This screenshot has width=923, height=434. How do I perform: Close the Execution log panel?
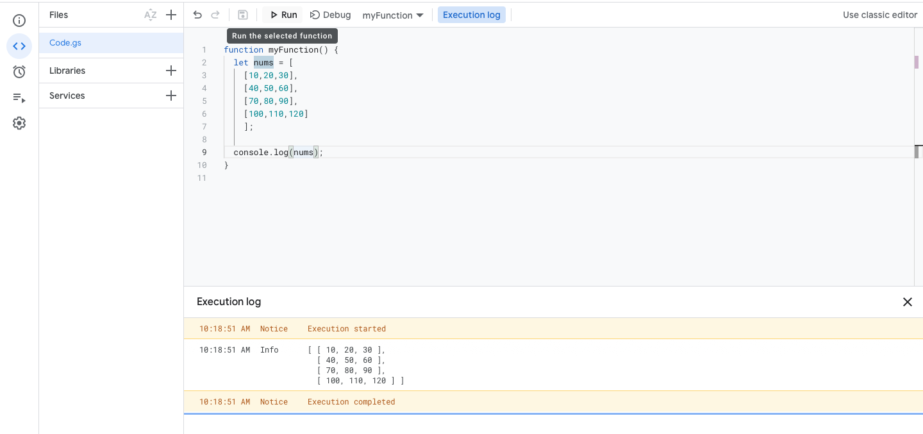907,302
